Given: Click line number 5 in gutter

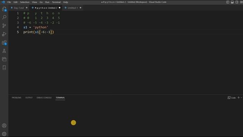Looking at the screenshot, I should click(x=18, y=32).
